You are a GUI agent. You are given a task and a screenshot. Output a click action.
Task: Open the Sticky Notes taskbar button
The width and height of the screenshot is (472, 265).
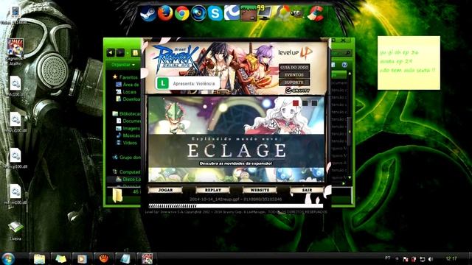tap(60, 258)
